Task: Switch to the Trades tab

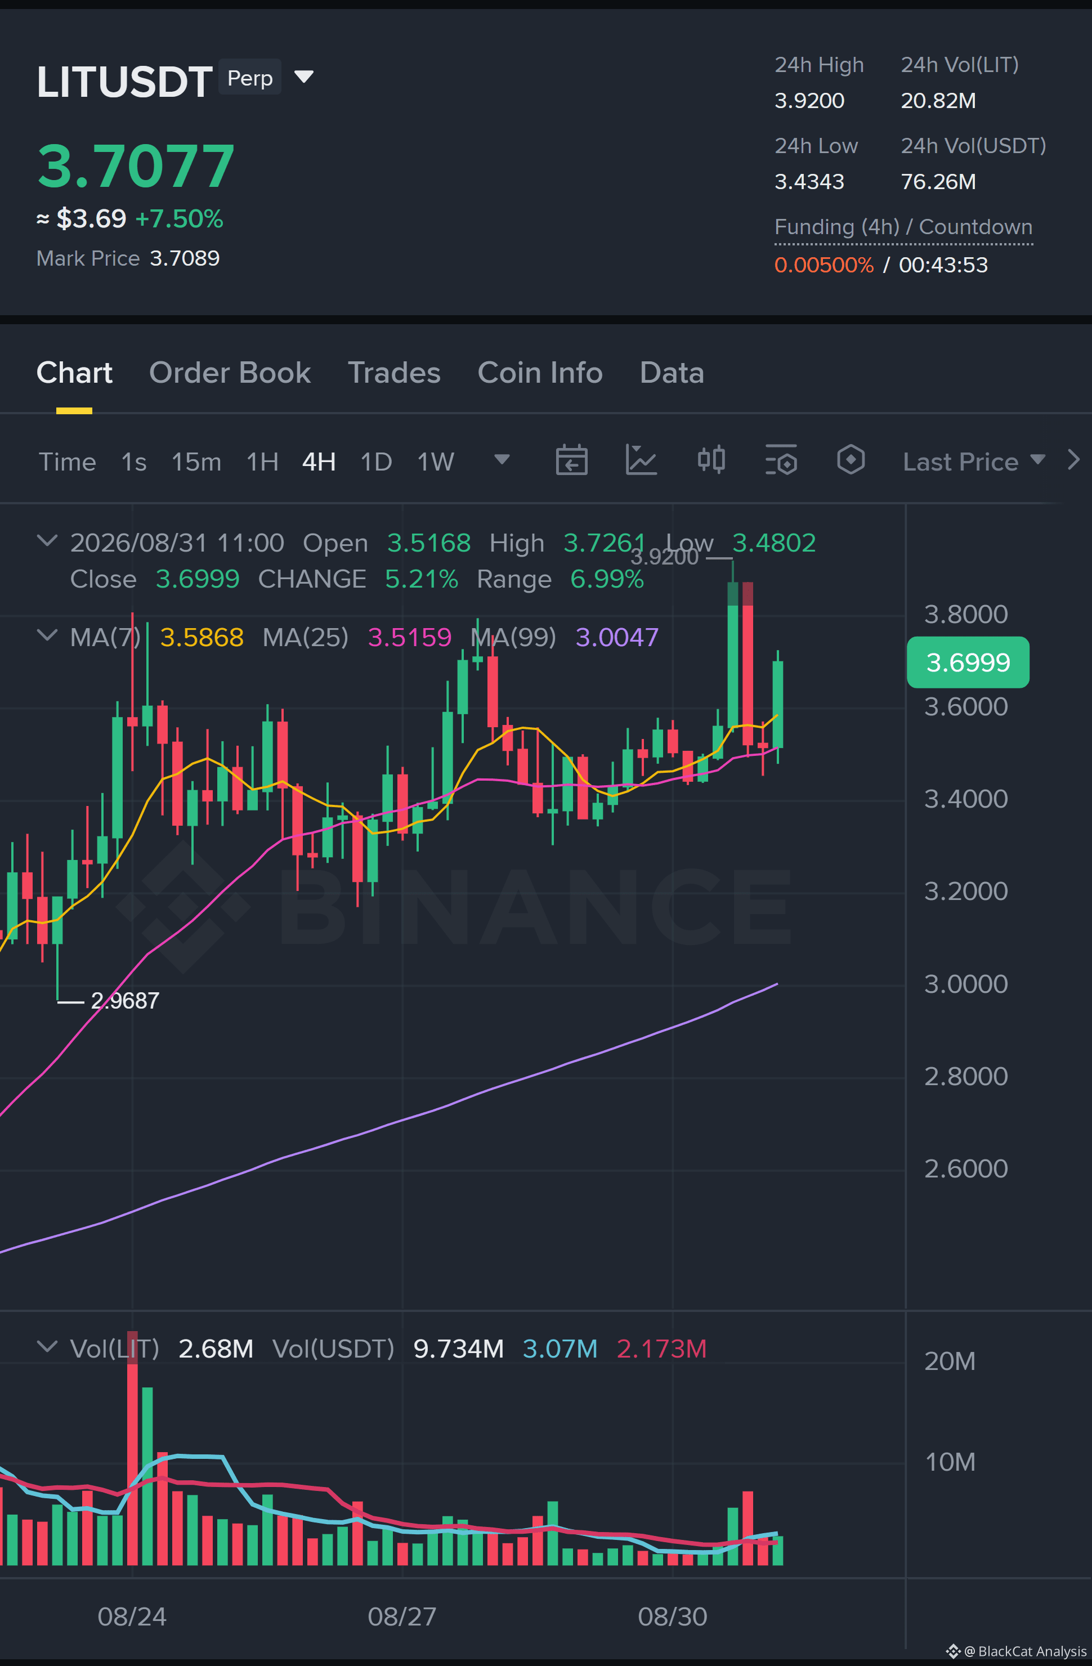Action: click(394, 373)
